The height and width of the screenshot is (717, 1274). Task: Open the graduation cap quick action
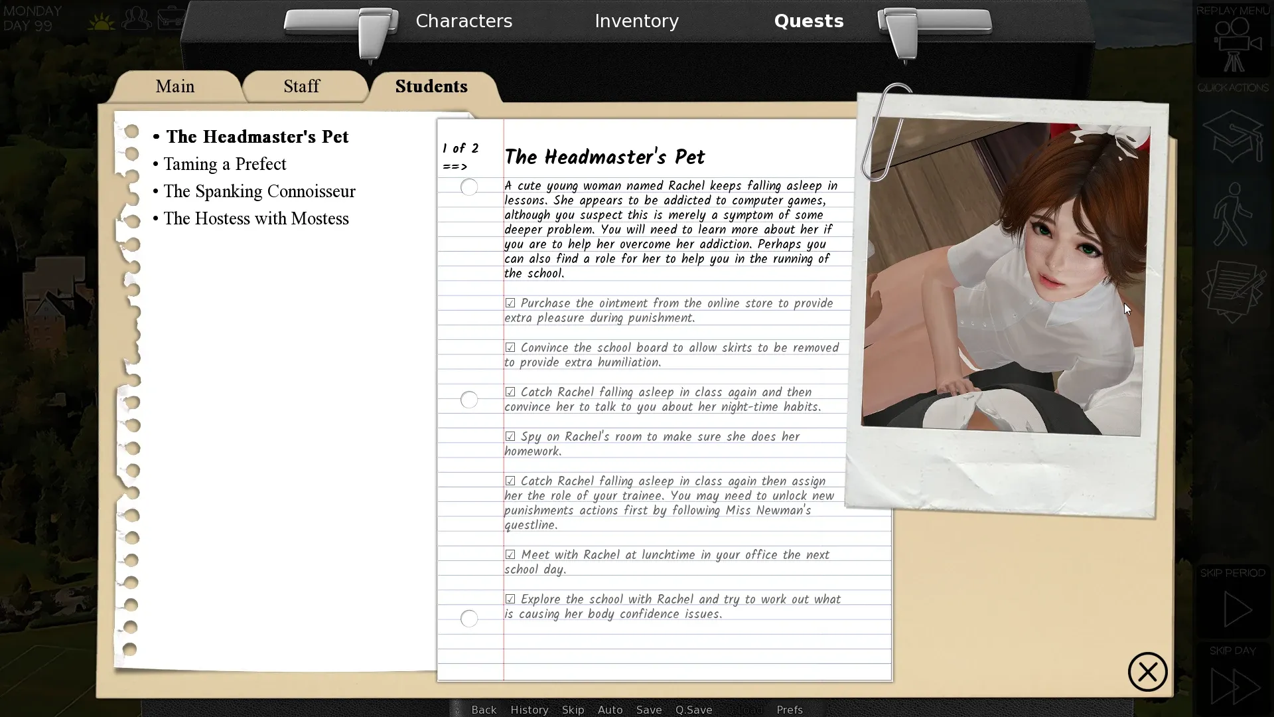[x=1233, y=137]
